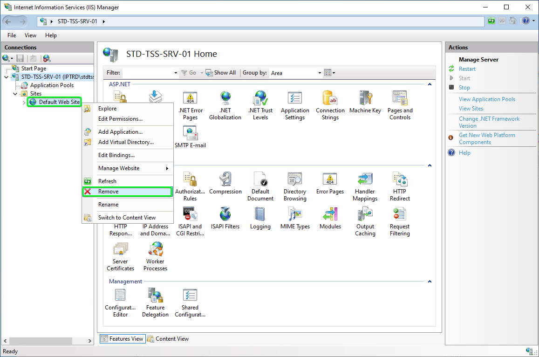This screenshot has height=357, width=539.
Task: Open Shared Configuration feature
Action: [x=190, y=303]
